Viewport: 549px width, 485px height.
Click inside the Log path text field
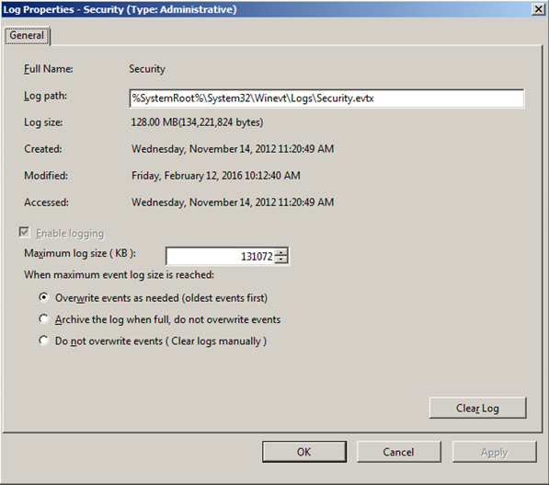[x=326, y=98]
